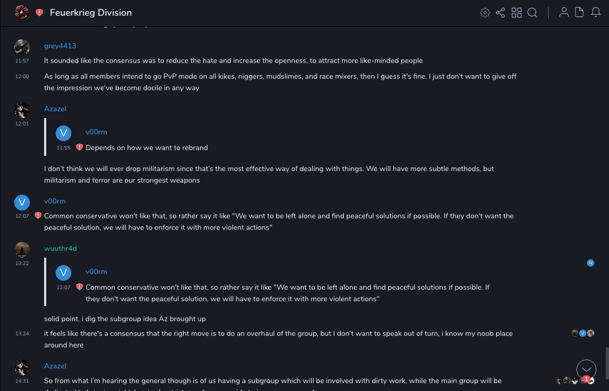
Task: Open conversation settings gear icon
Action: pyautogui.click(x=485, y=13)
